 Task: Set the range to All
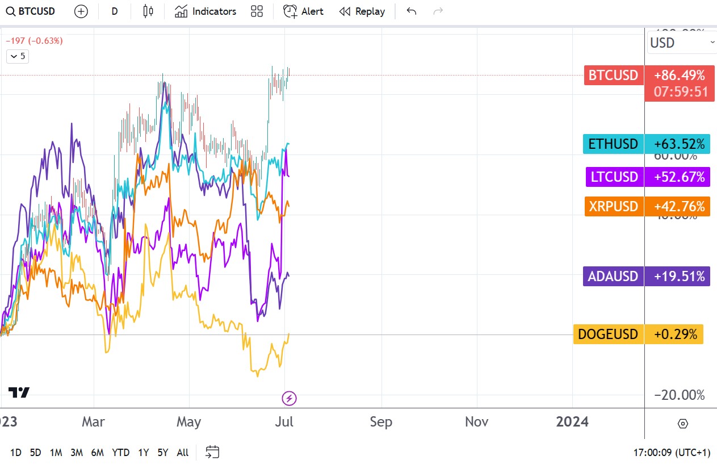[183, 453]
